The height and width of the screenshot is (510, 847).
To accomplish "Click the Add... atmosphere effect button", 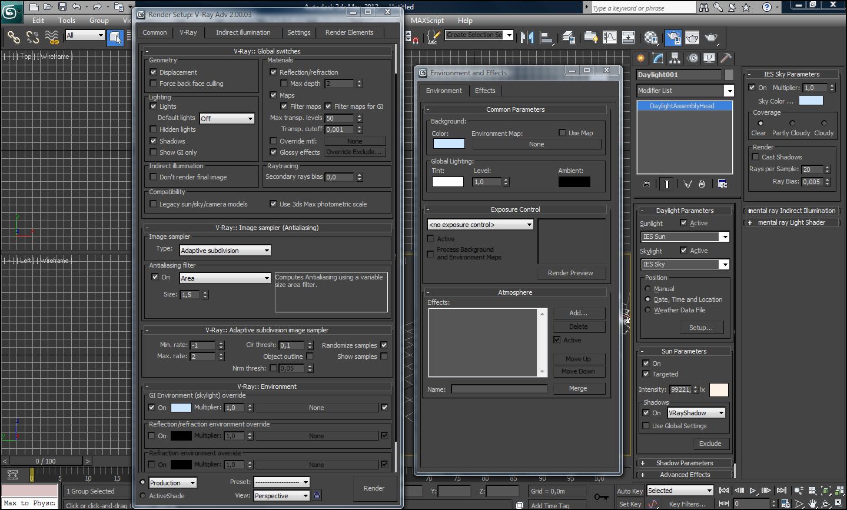I will [579, 313].
